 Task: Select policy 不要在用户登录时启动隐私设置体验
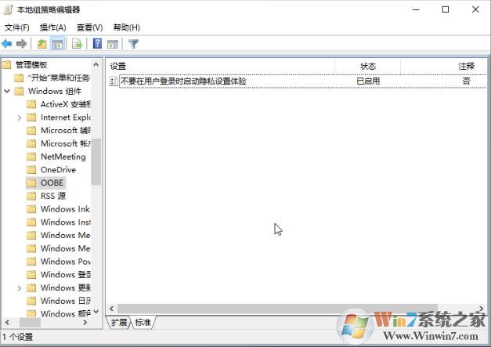(183, 81)
